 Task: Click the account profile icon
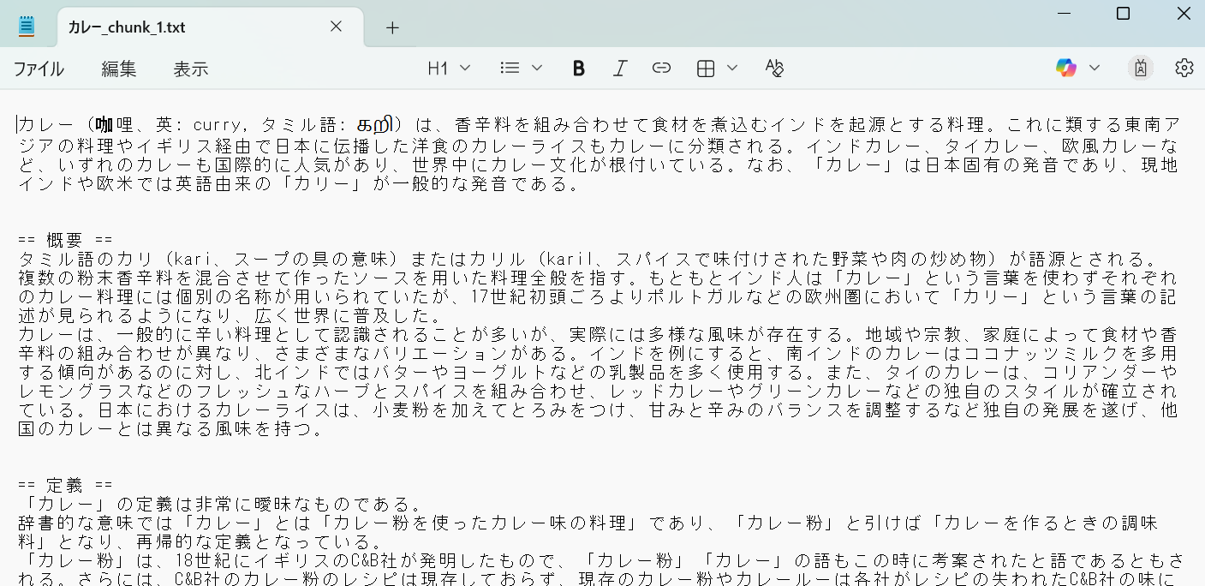pyautogui.click(x=1140, y=69)
